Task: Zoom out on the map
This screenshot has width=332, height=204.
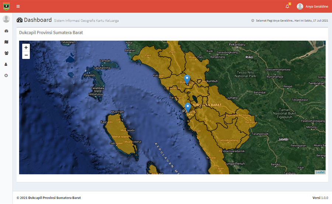Action: coord(26,55)
